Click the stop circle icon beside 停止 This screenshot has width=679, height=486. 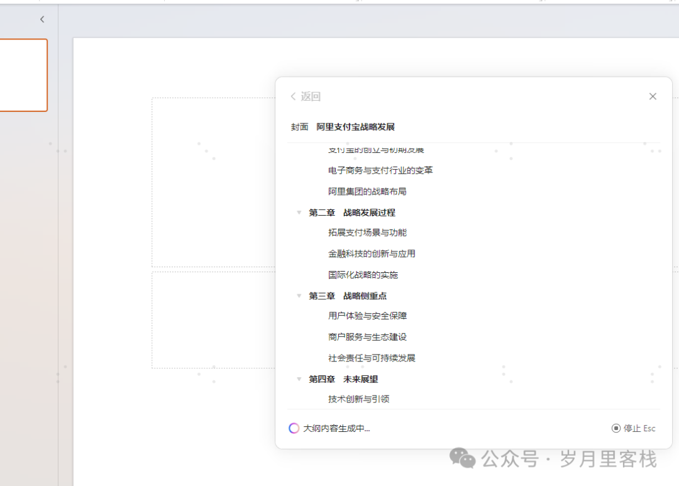point(616,428)
